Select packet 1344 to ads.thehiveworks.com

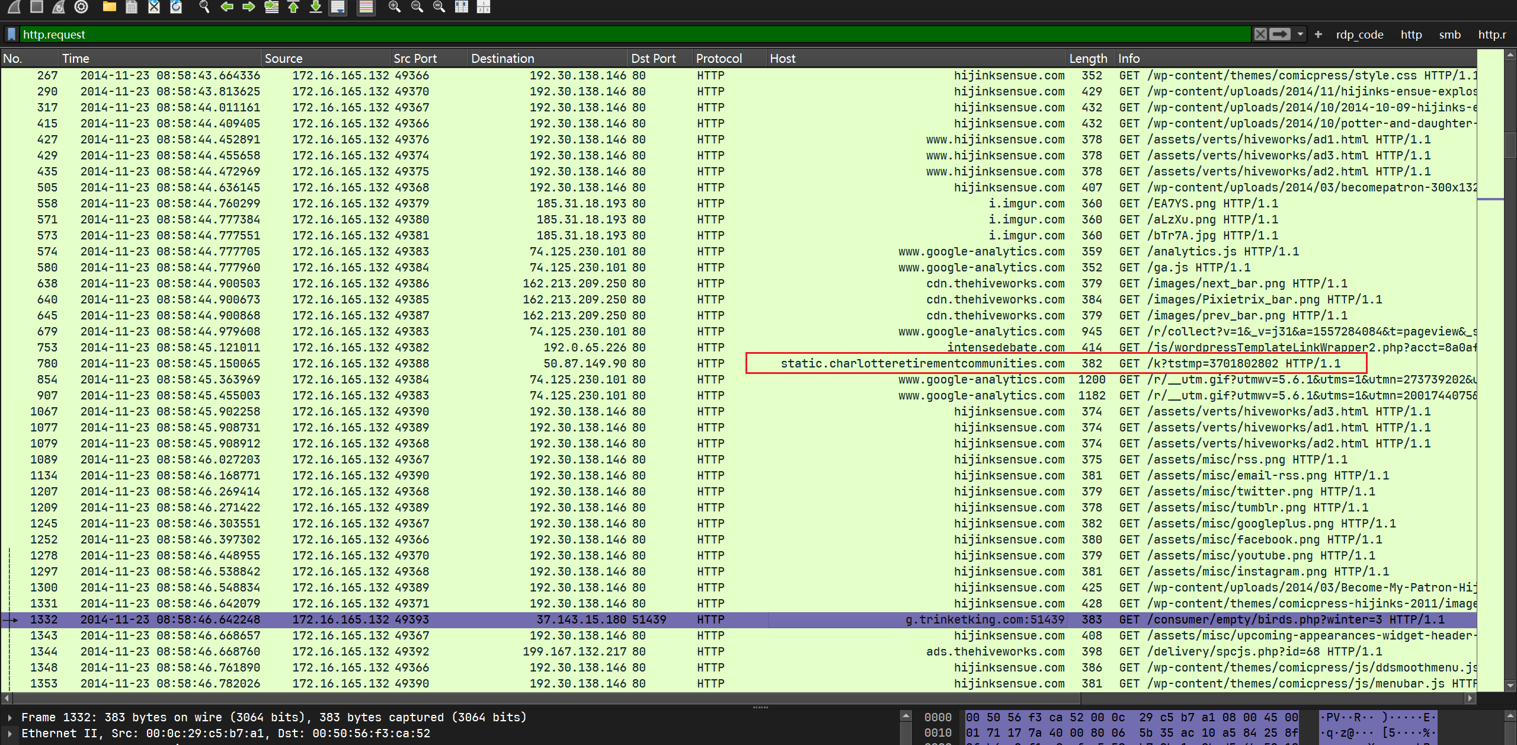(738, 651)
